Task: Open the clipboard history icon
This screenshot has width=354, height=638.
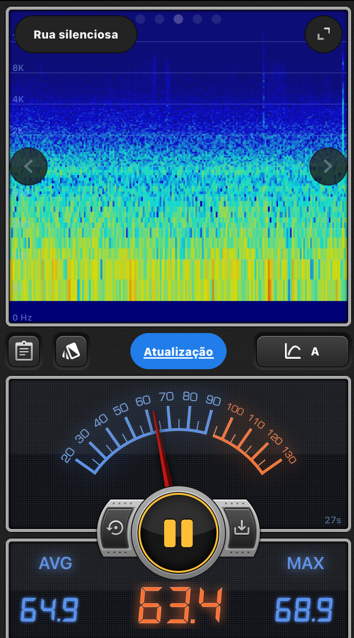Action: (x=24, y=352)
